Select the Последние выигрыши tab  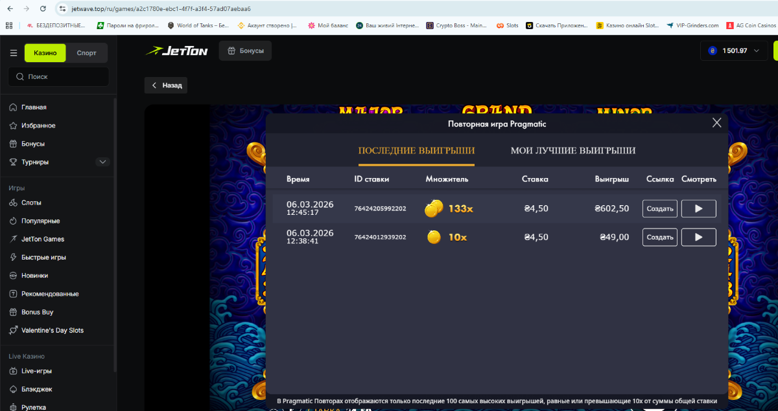tap(416, 151)
